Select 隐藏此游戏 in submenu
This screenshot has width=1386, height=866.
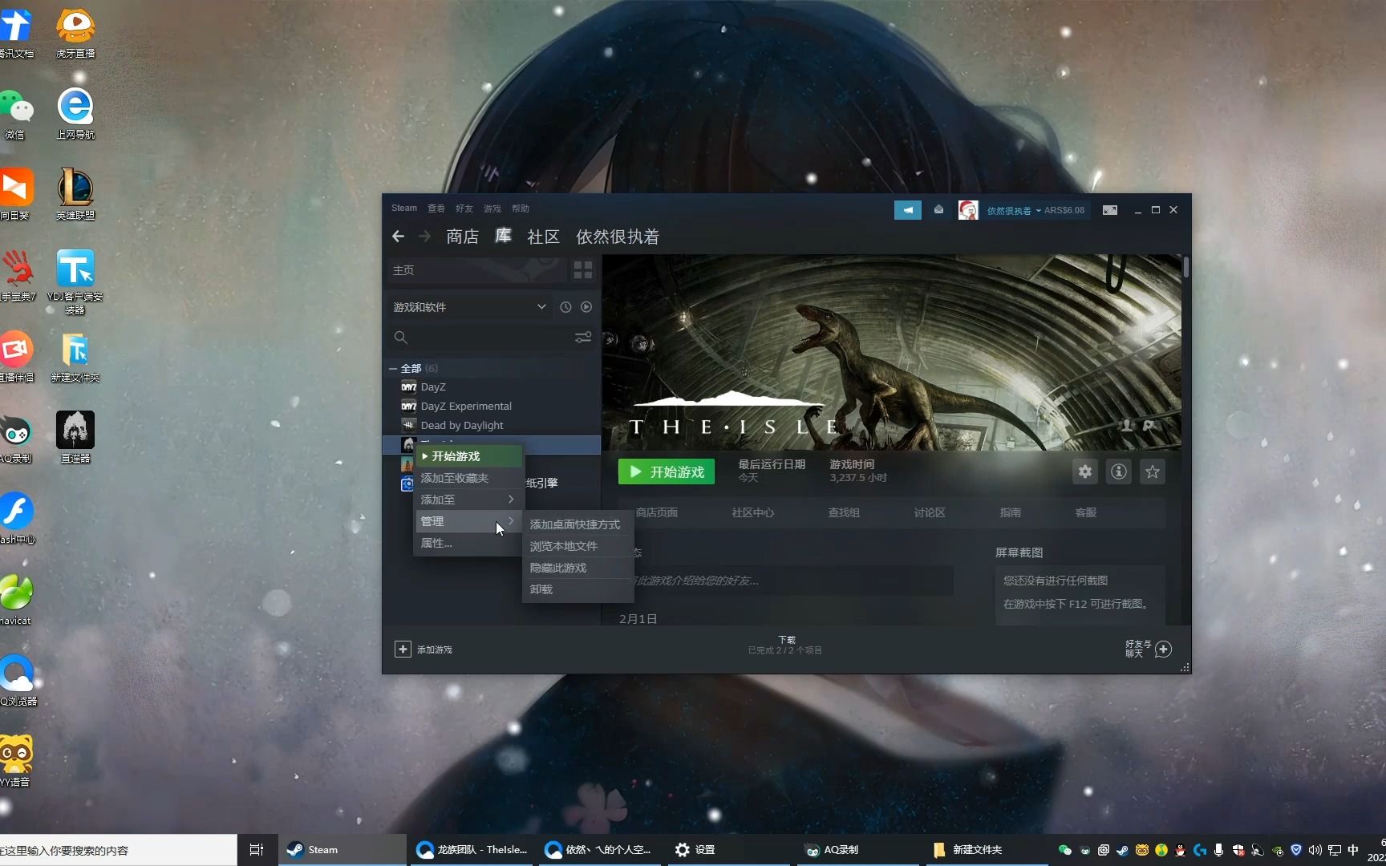point(577,568)
